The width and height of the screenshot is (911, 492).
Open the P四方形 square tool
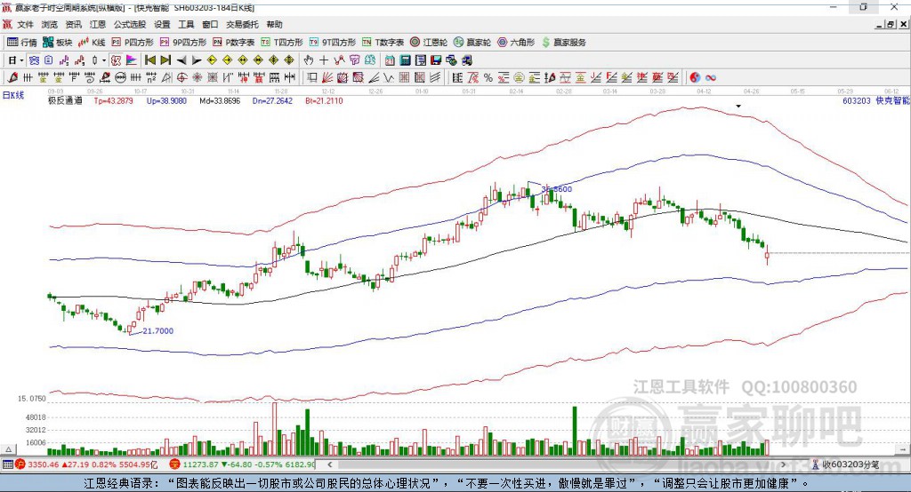click(133, 43)
